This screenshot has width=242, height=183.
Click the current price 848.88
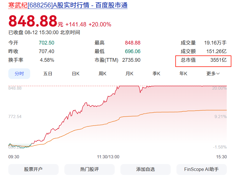coord(33,21)
